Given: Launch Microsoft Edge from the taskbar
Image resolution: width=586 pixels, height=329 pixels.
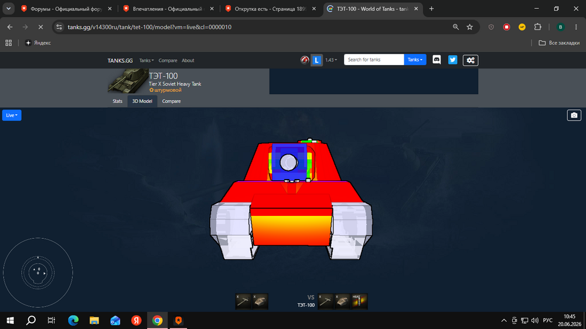Looking at the screenshot, I should click(x=73, y=320).
